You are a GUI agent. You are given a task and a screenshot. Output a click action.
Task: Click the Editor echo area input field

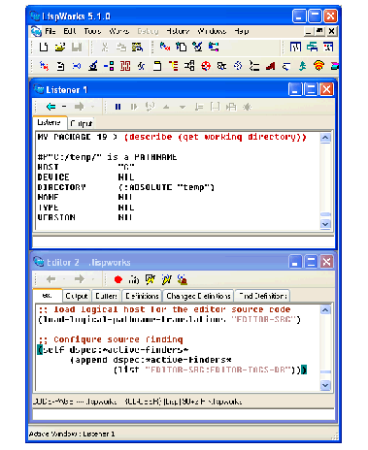click(x=184, y=415)
